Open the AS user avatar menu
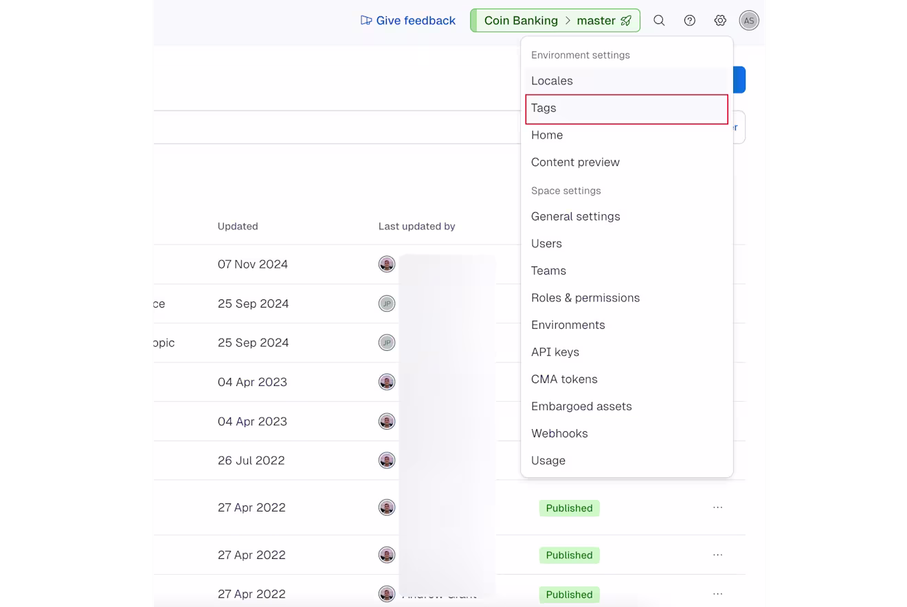907x607 pixels. pyautogui.click(x=749, y=21)
